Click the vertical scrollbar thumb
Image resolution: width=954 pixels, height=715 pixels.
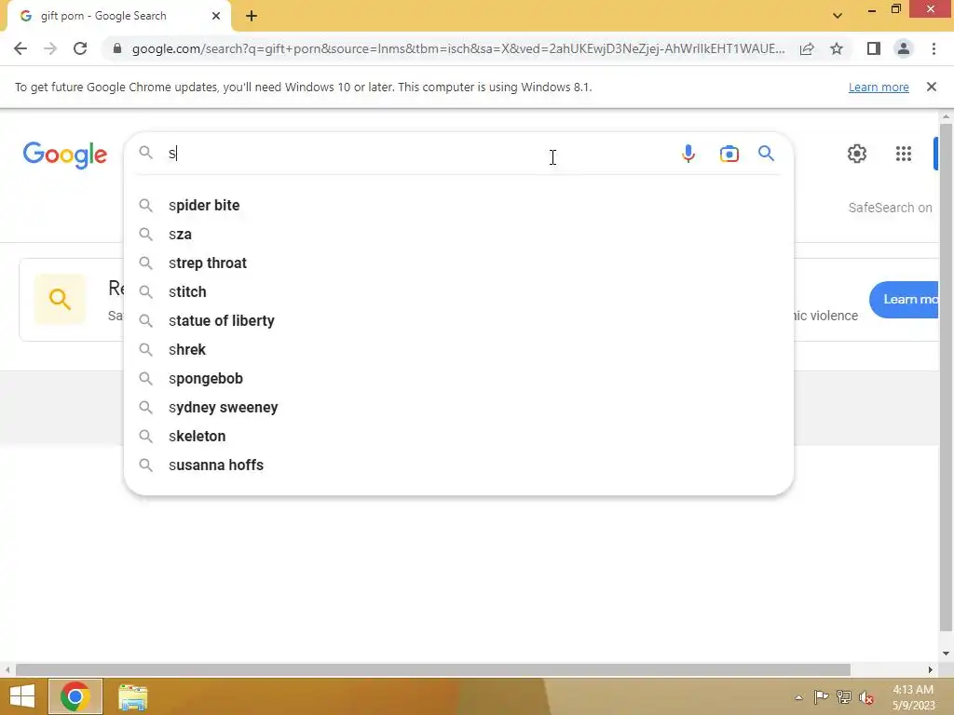tap(946, 377)
